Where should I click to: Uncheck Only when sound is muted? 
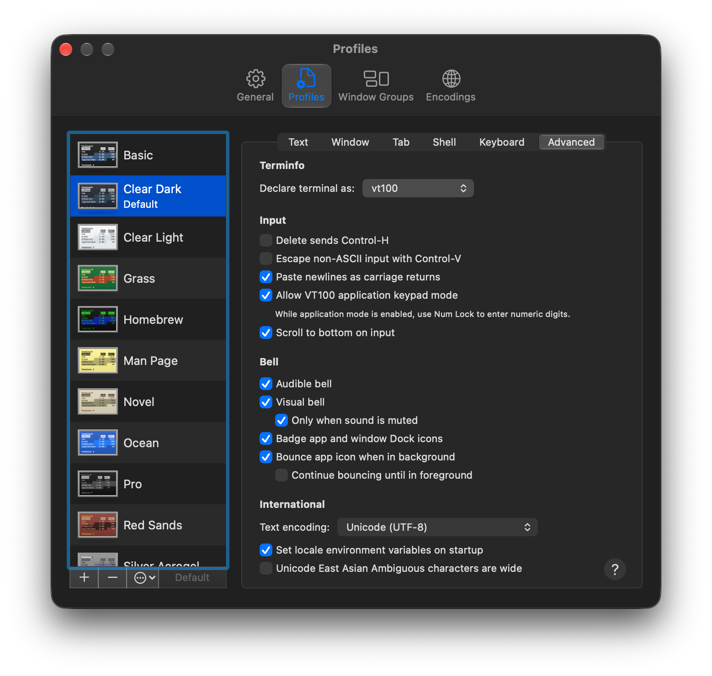[282, 420]
